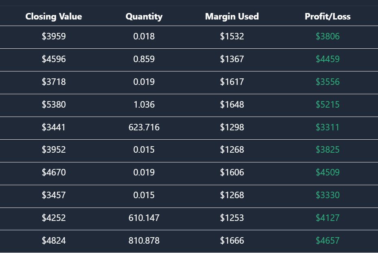Click the $1617 margin used cell

[x=232, y=82]
